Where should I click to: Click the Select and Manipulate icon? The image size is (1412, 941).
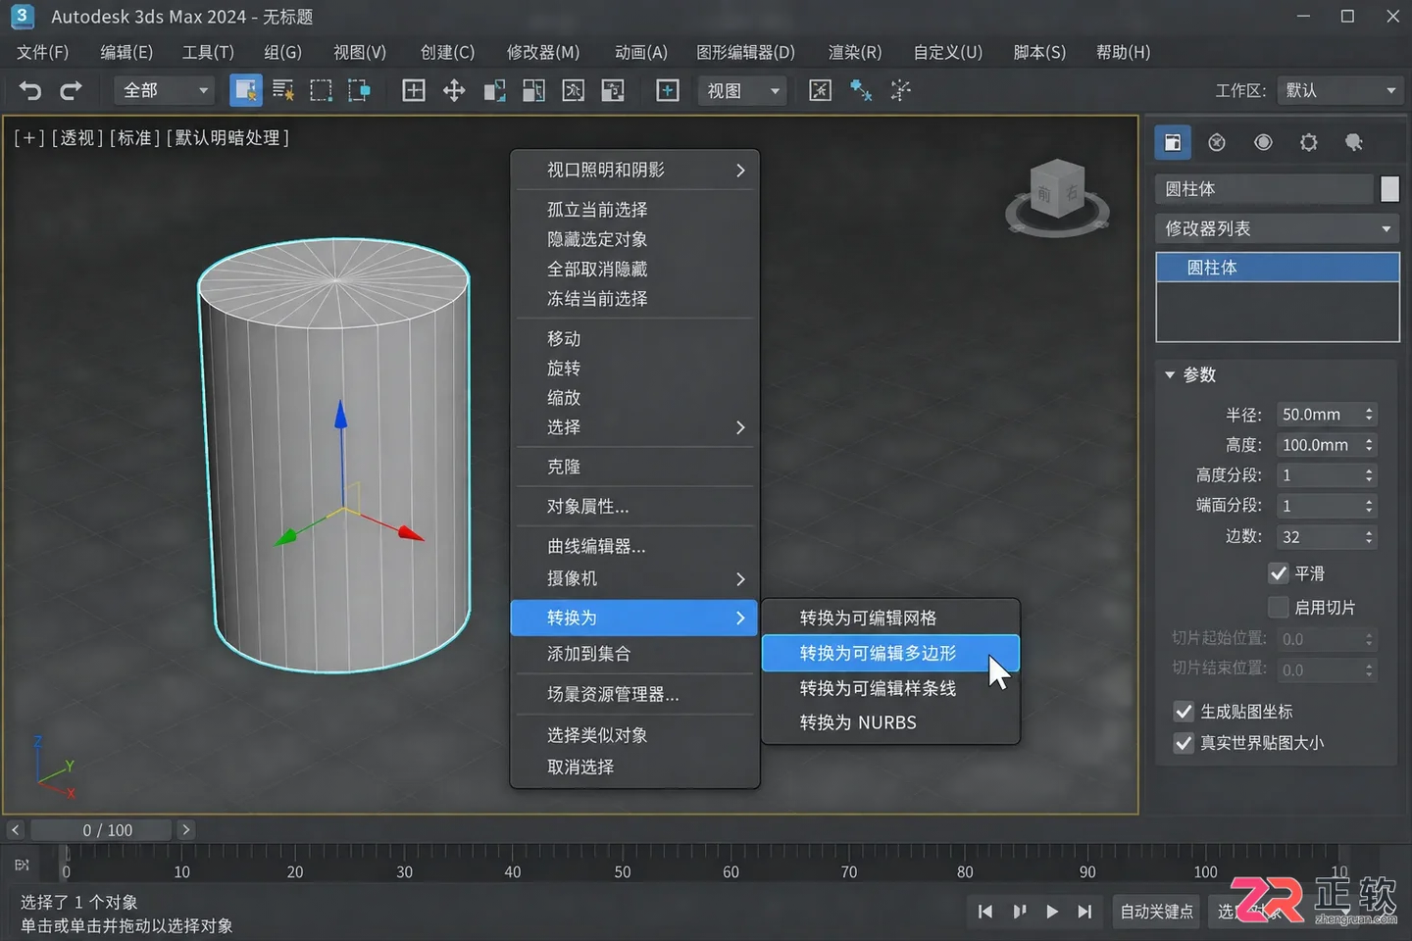pyautogui.click(x=821, y=91)
